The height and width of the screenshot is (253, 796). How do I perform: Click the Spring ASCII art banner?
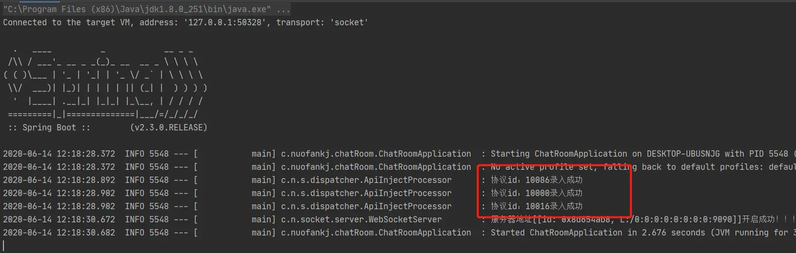(105, 83)
